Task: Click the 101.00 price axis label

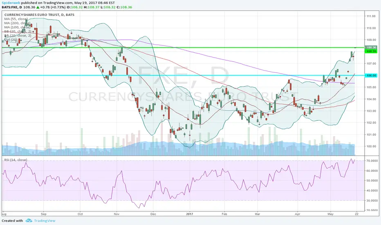Action: point(371,135)
